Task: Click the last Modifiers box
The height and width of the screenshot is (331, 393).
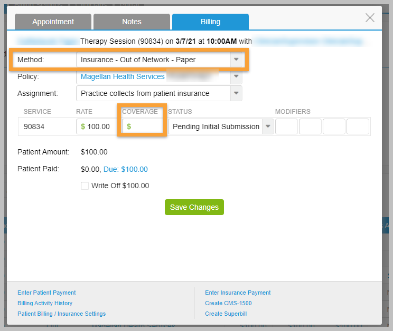Action: click(358, 126)
